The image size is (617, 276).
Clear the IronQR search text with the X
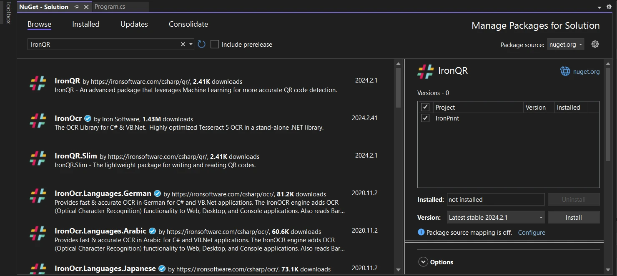click(x=183, y=44)
